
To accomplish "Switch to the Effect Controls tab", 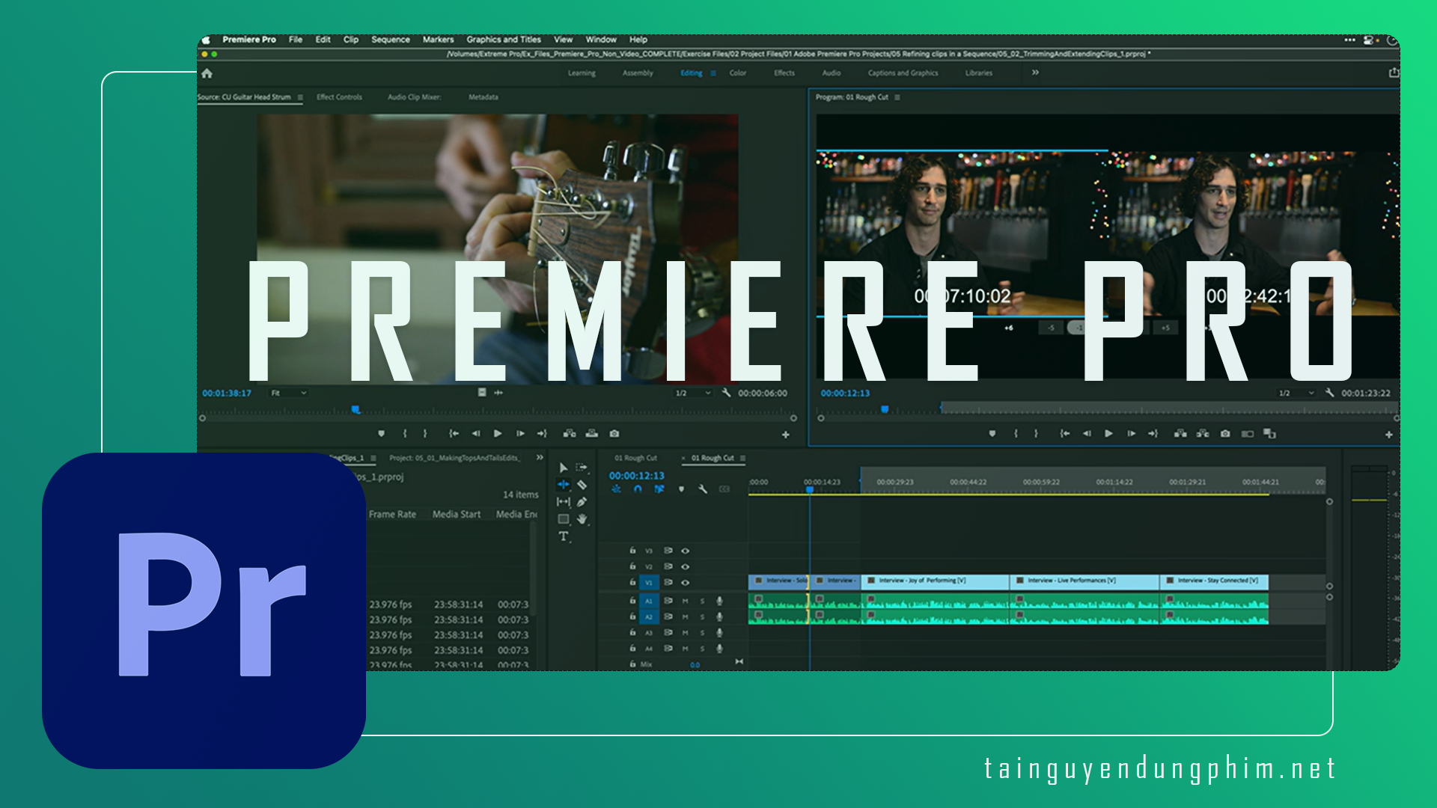I will point(339,97).
